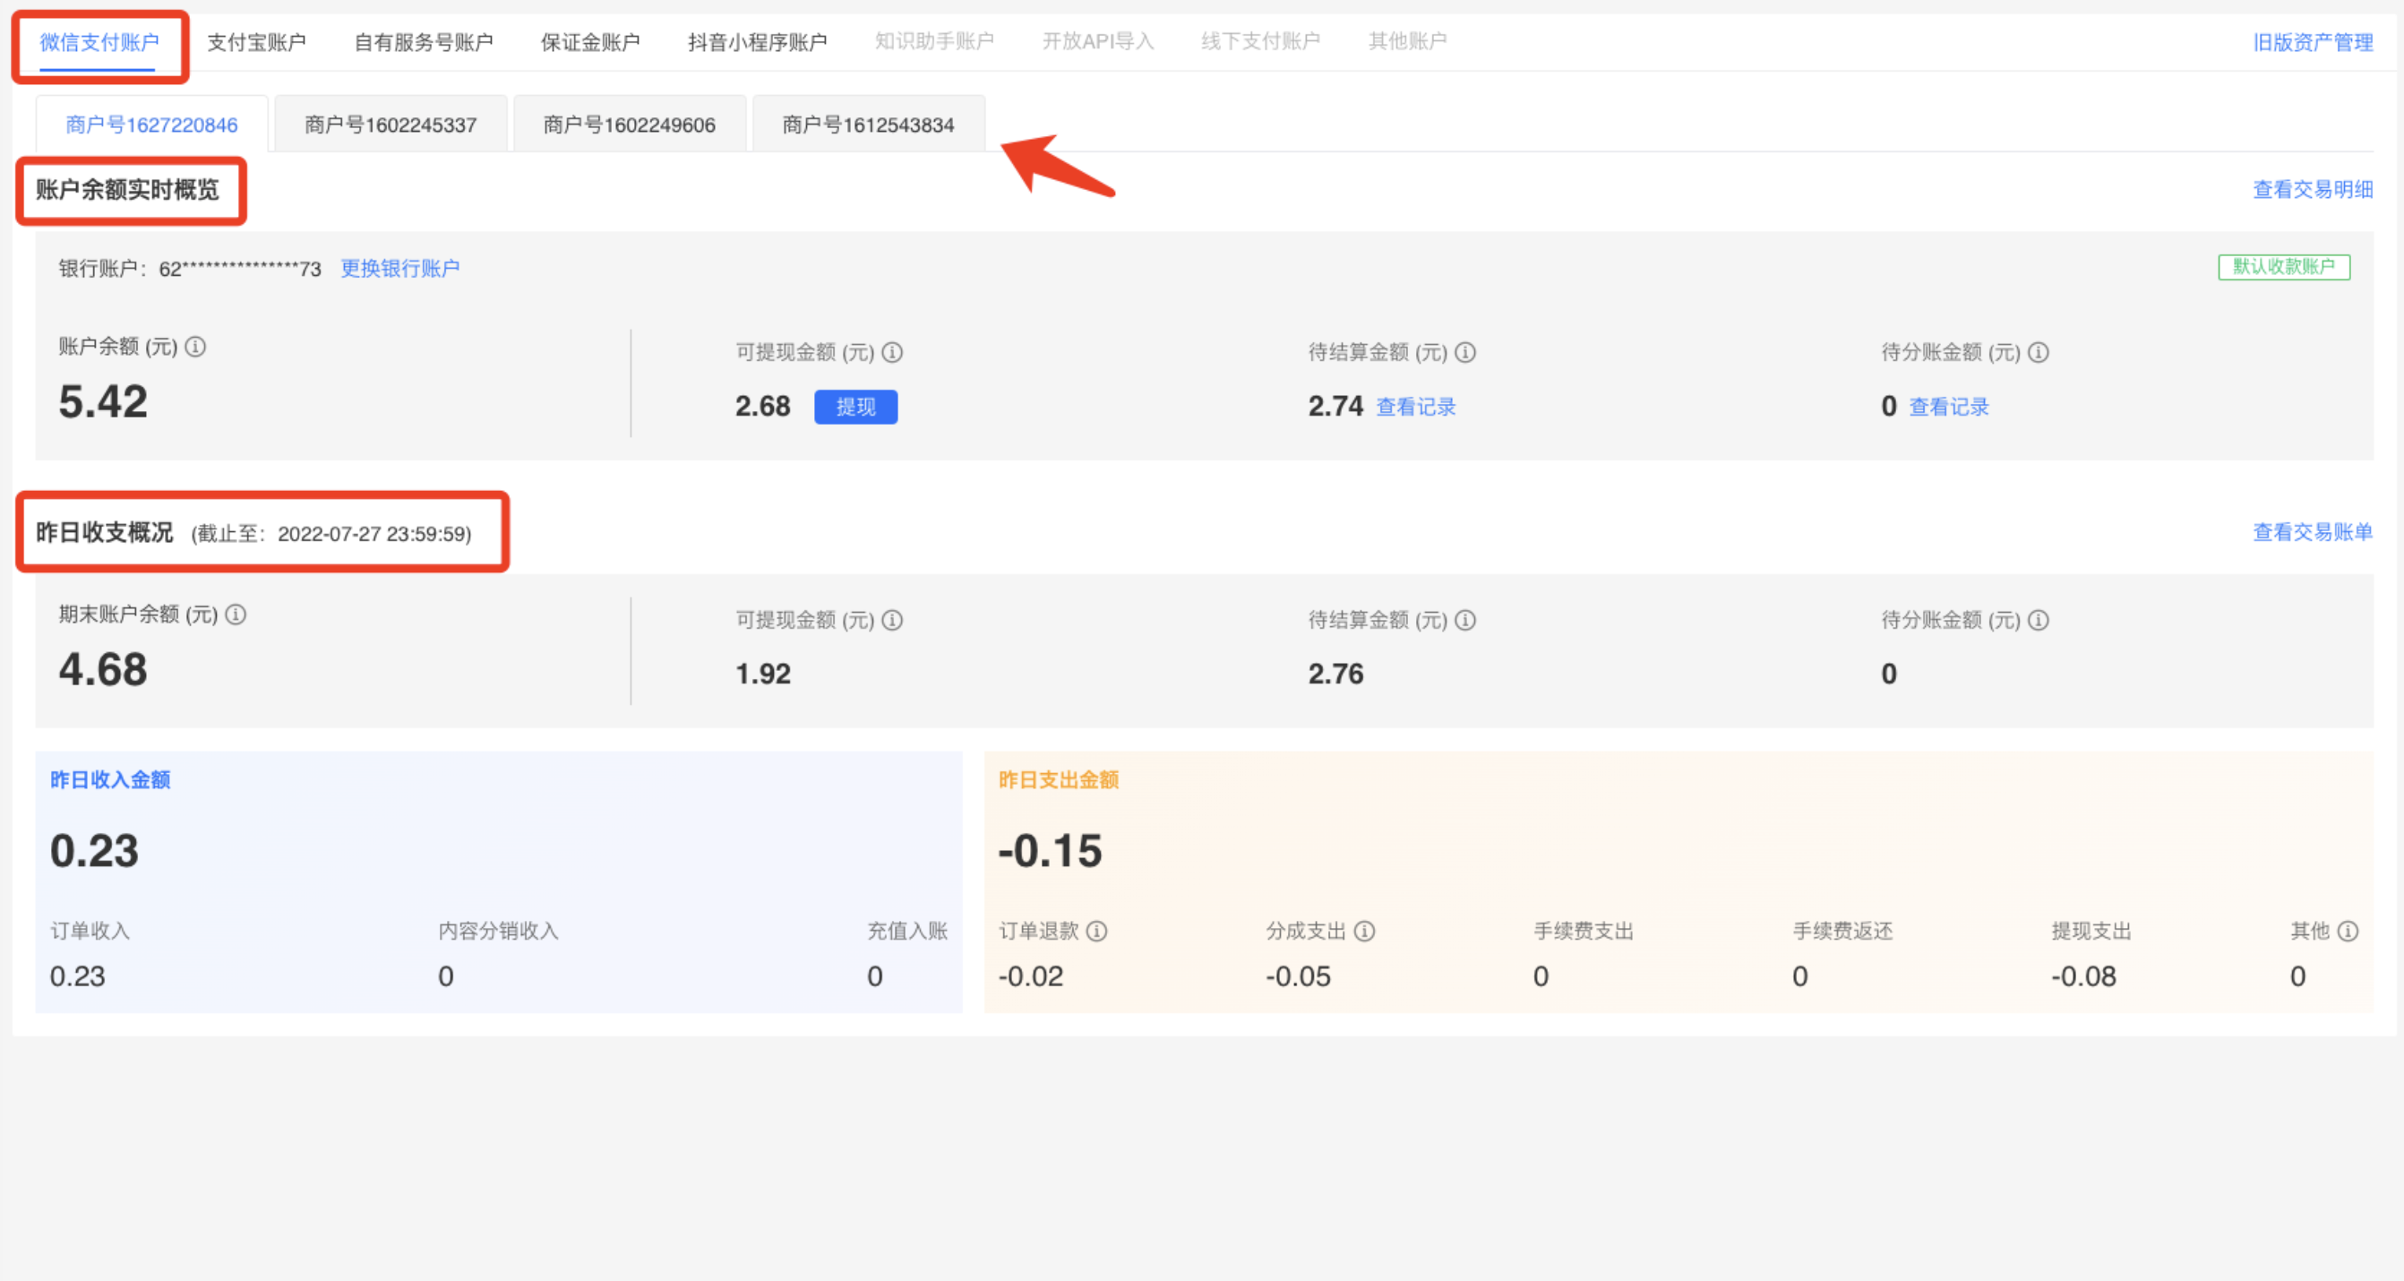This screenshot has width=2404, height=1281.
Task: Click period-end balance 4.68
Action: coord(104,670)
